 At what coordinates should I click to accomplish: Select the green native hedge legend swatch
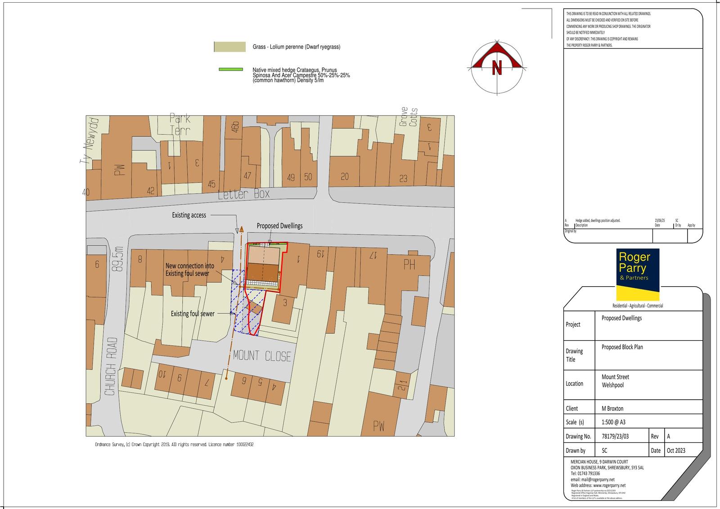230,69
